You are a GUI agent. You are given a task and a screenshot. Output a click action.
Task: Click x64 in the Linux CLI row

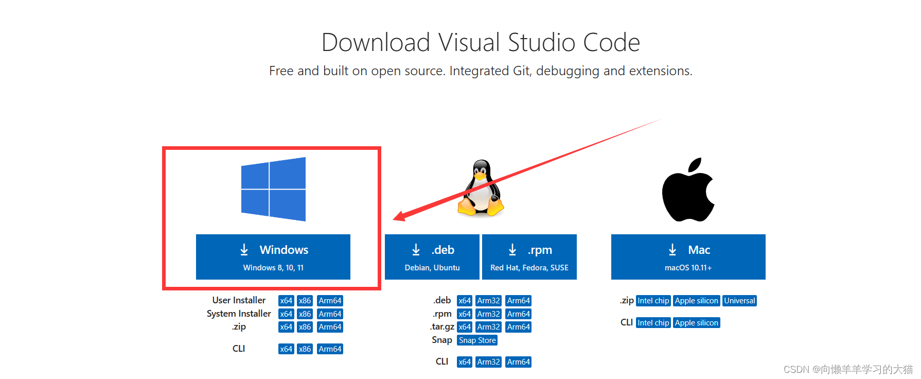(465, 362)
